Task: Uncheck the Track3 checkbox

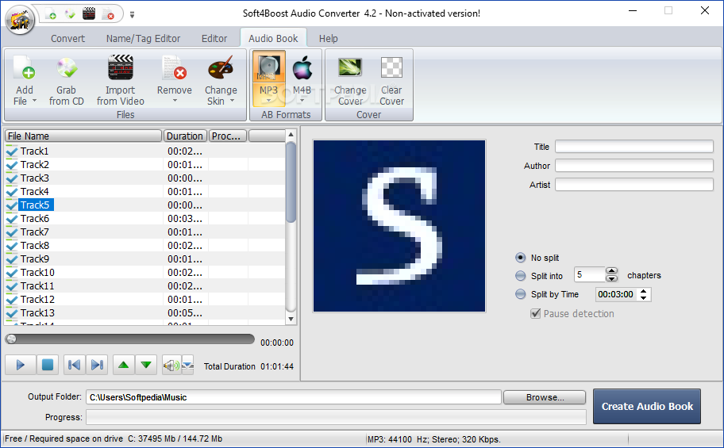Action: [x=12, y=178]
